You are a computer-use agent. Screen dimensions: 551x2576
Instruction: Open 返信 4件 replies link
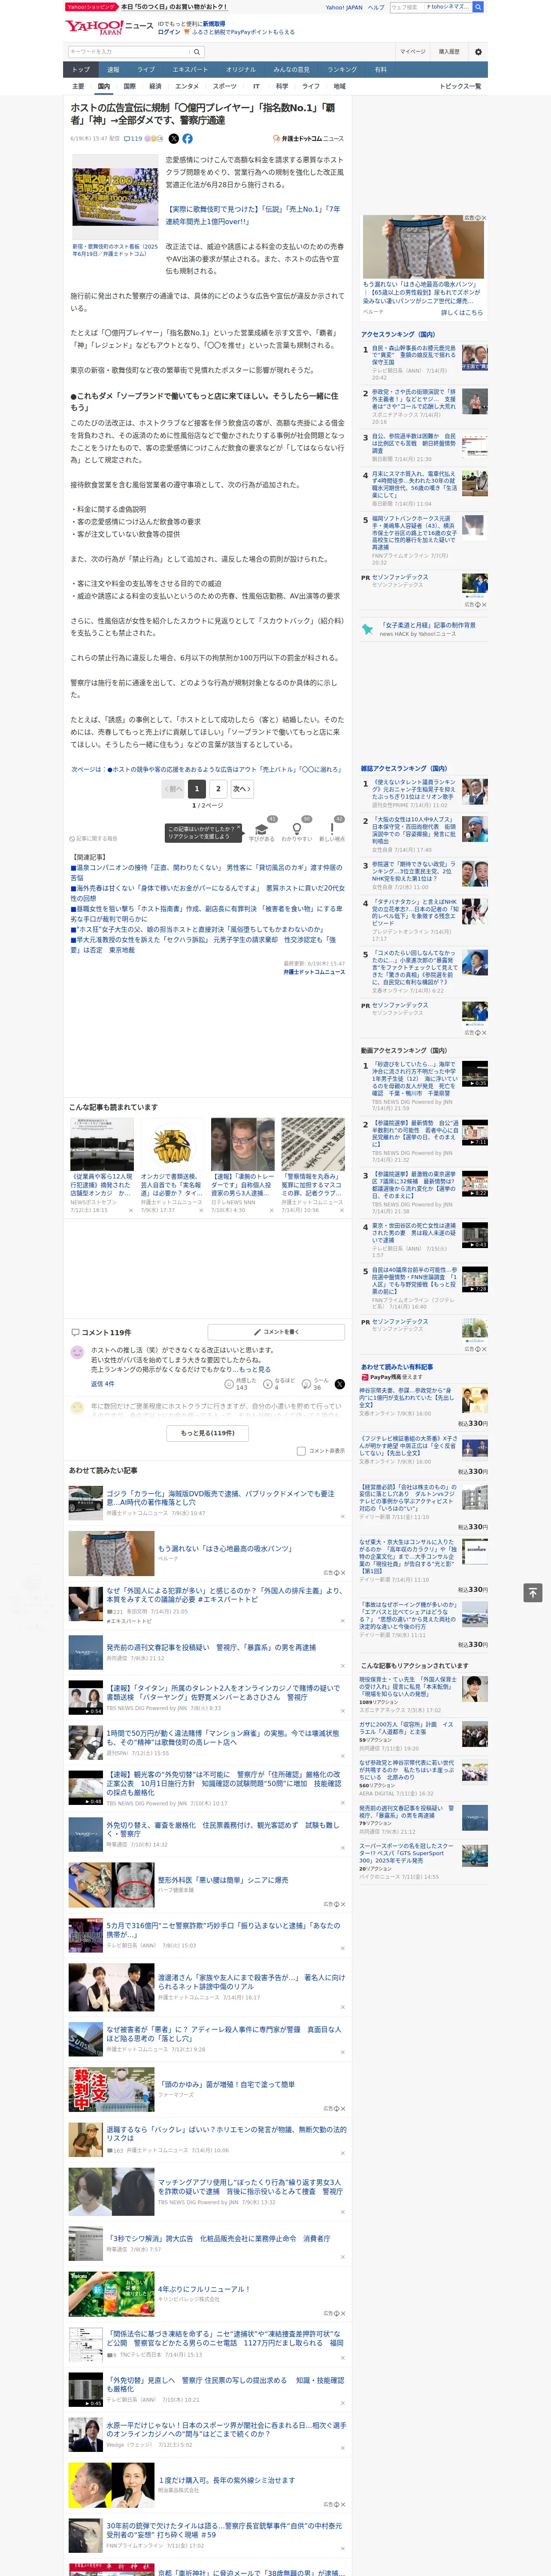coord(102,1384)
